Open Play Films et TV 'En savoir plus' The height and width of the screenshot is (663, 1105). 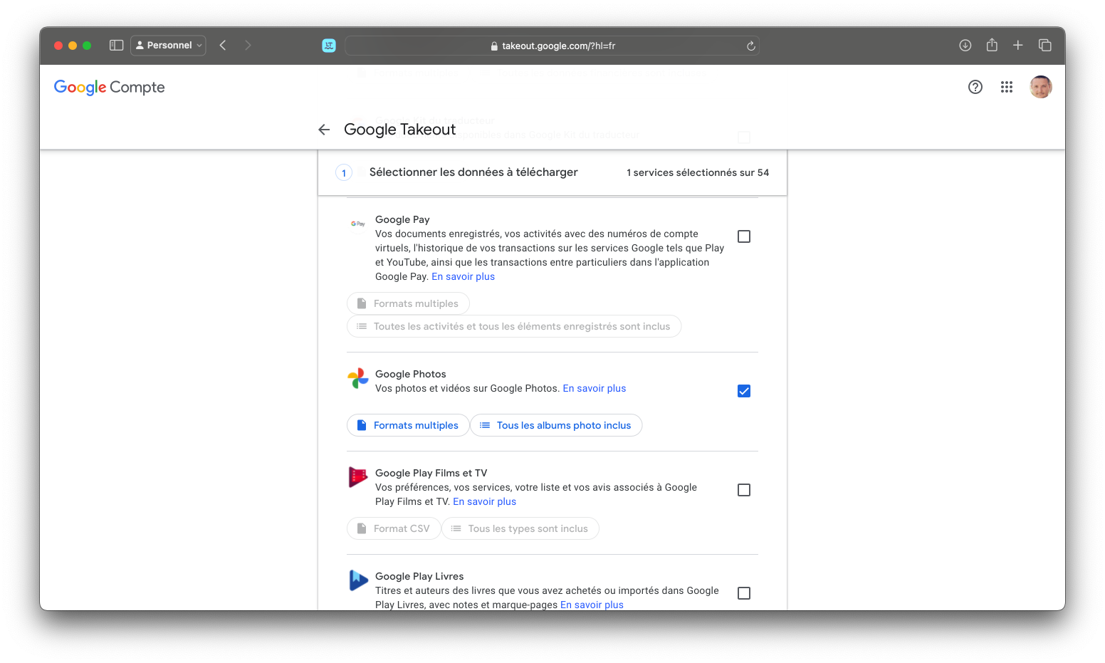coord(485,502)
